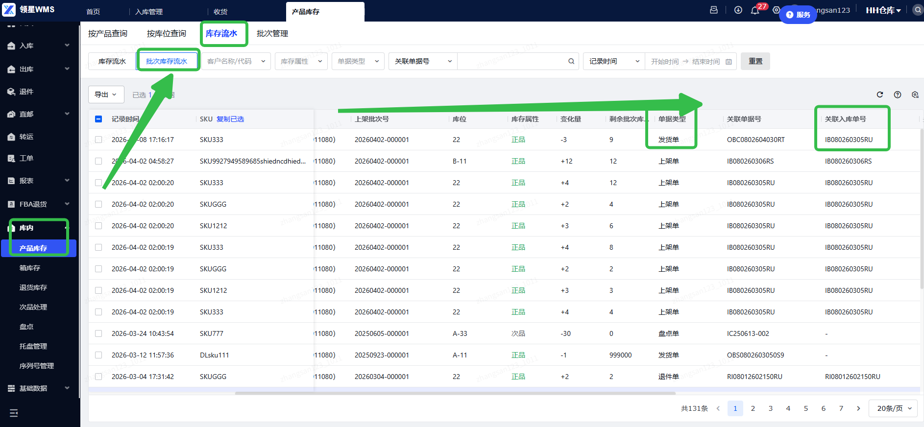Click the 直邮 sidebar icon

pyautogui.click(x=11, y=114)
